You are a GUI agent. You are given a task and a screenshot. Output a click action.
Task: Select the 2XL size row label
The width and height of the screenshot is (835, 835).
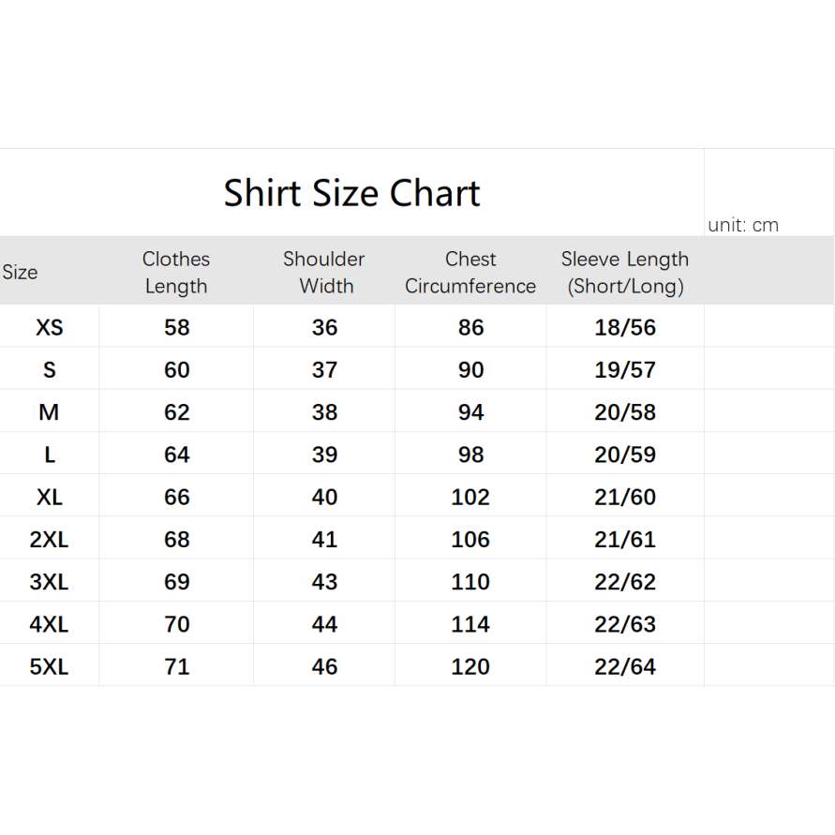(x=49, y=539)
